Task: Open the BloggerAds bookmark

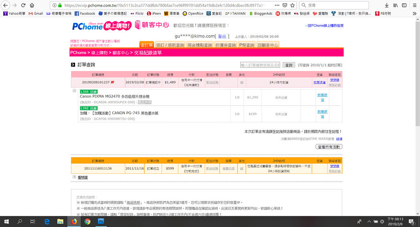Action: [260, 14]
